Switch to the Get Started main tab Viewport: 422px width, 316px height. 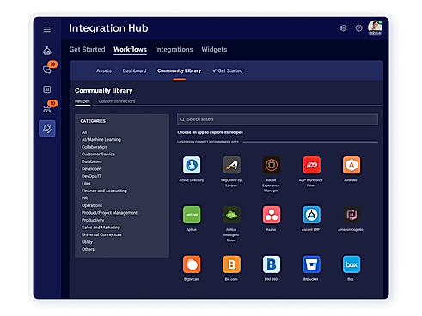click(x=87, y=50)
